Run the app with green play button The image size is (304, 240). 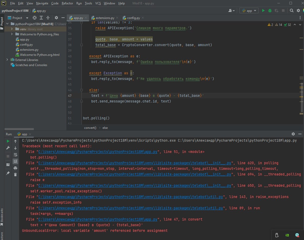click(263, 11)
